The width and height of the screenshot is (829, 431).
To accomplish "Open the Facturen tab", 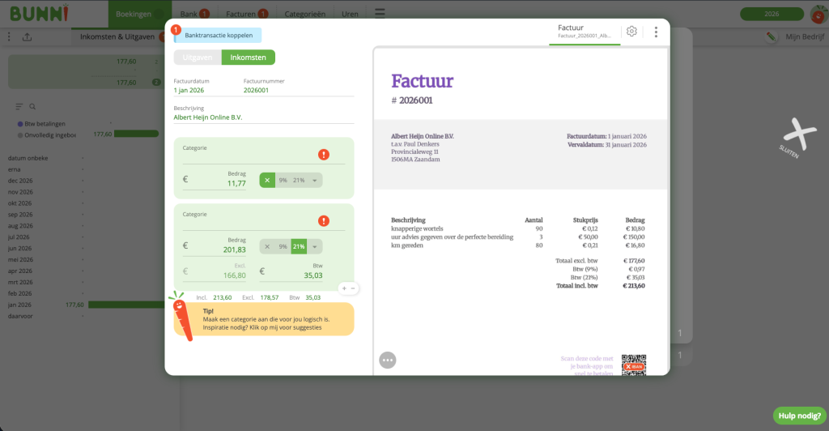I will point(246,14).
